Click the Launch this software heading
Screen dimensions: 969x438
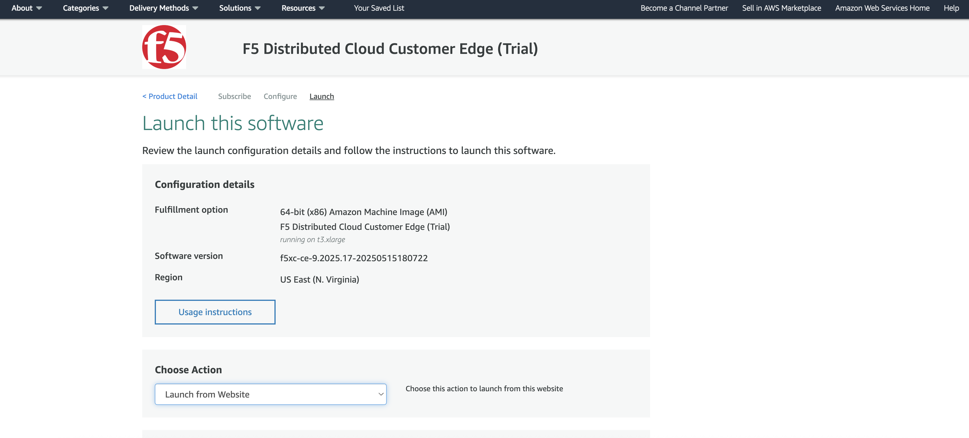233,123
